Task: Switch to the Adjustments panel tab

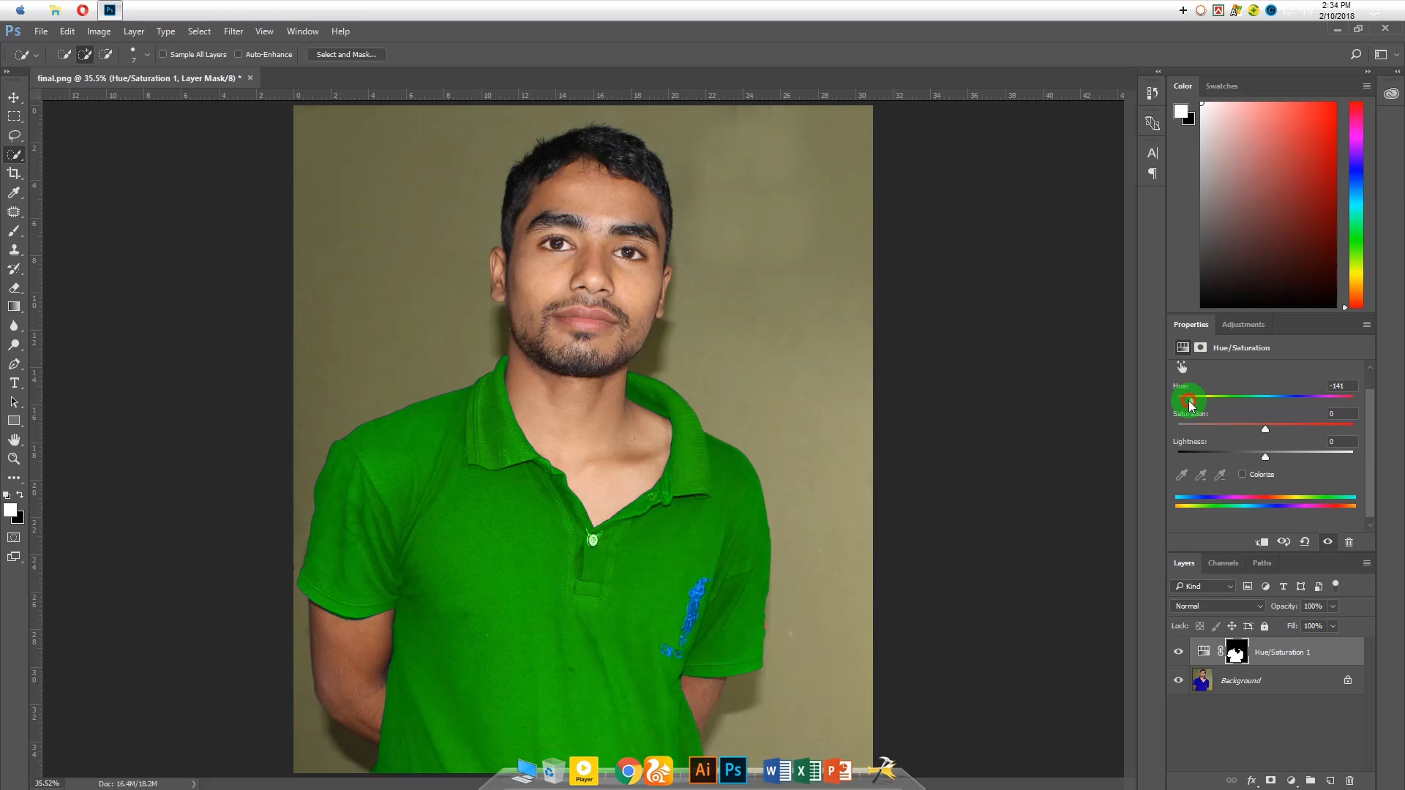Action: pos(1243,324)
